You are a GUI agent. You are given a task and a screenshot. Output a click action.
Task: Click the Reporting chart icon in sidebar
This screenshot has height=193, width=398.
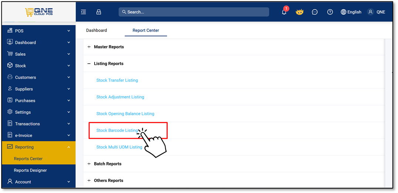(x=10, y=147)
